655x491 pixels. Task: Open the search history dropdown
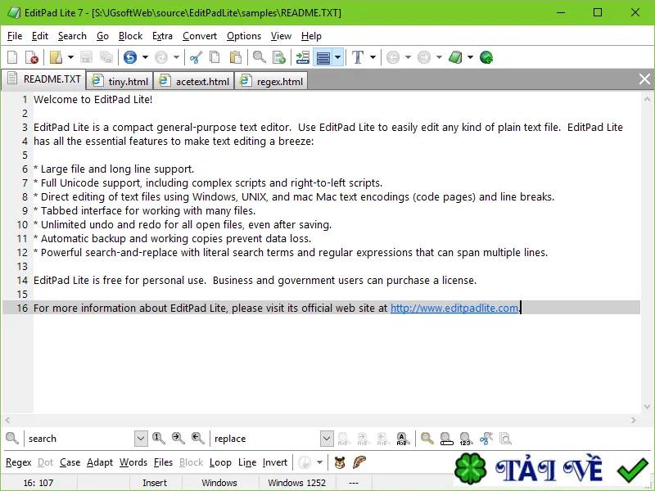tap(141, 439)
